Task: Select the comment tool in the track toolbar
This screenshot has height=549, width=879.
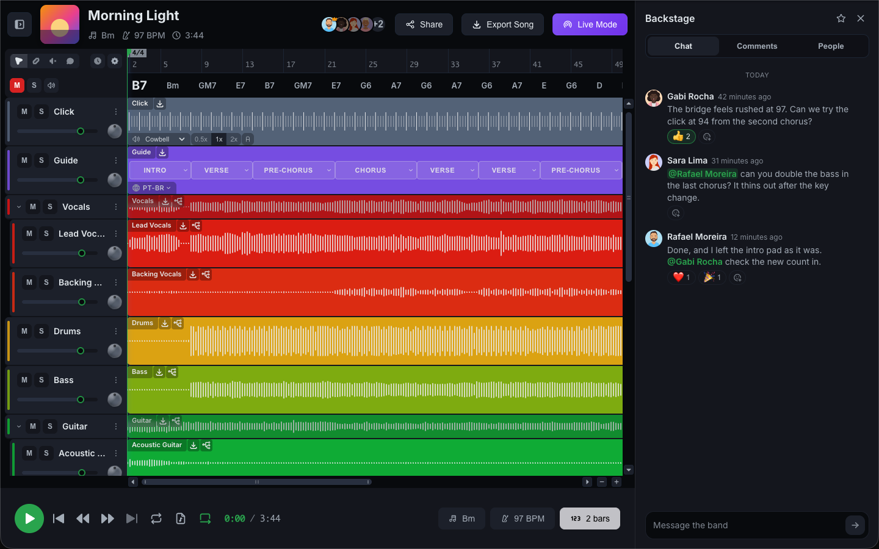Action: click(70, 61)
